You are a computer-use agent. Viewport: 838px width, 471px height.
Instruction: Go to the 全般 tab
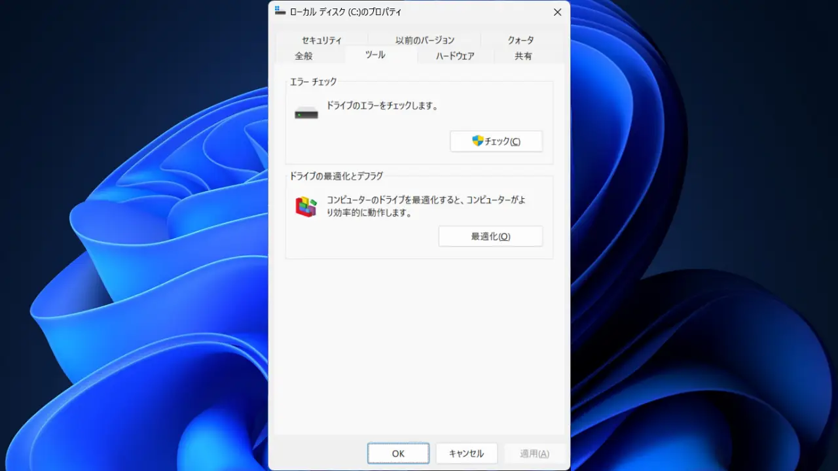coord(304,56)
